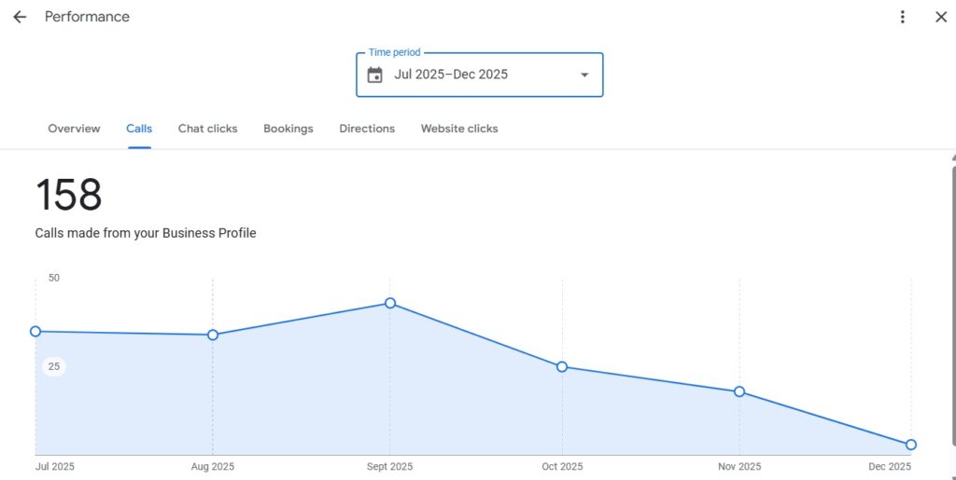Viewport: 956px width, 480px height.
Task: Close the Performance panel with X
Action: click(940, 17)
